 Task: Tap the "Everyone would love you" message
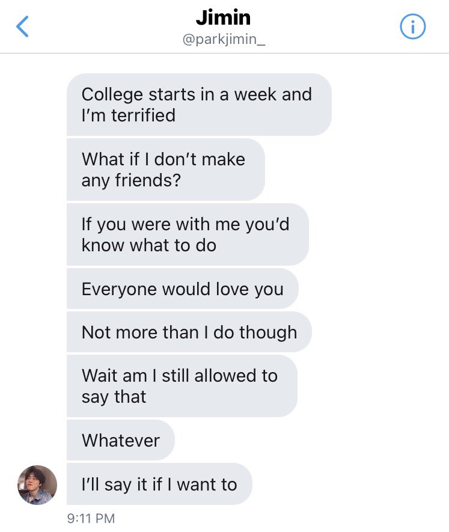(x=182, y=289)
